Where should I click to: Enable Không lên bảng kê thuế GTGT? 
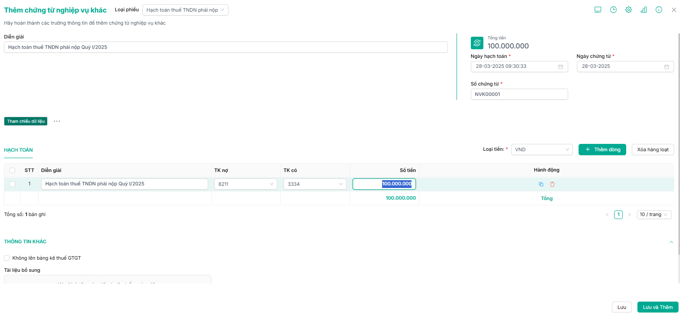tap(7, 258)
